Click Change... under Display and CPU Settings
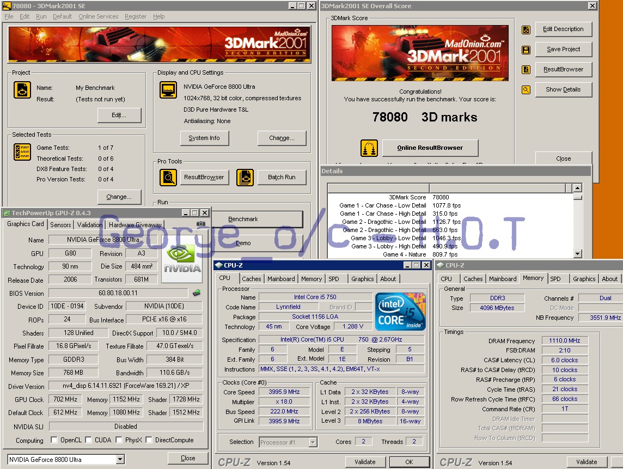 tap(282, 138)
